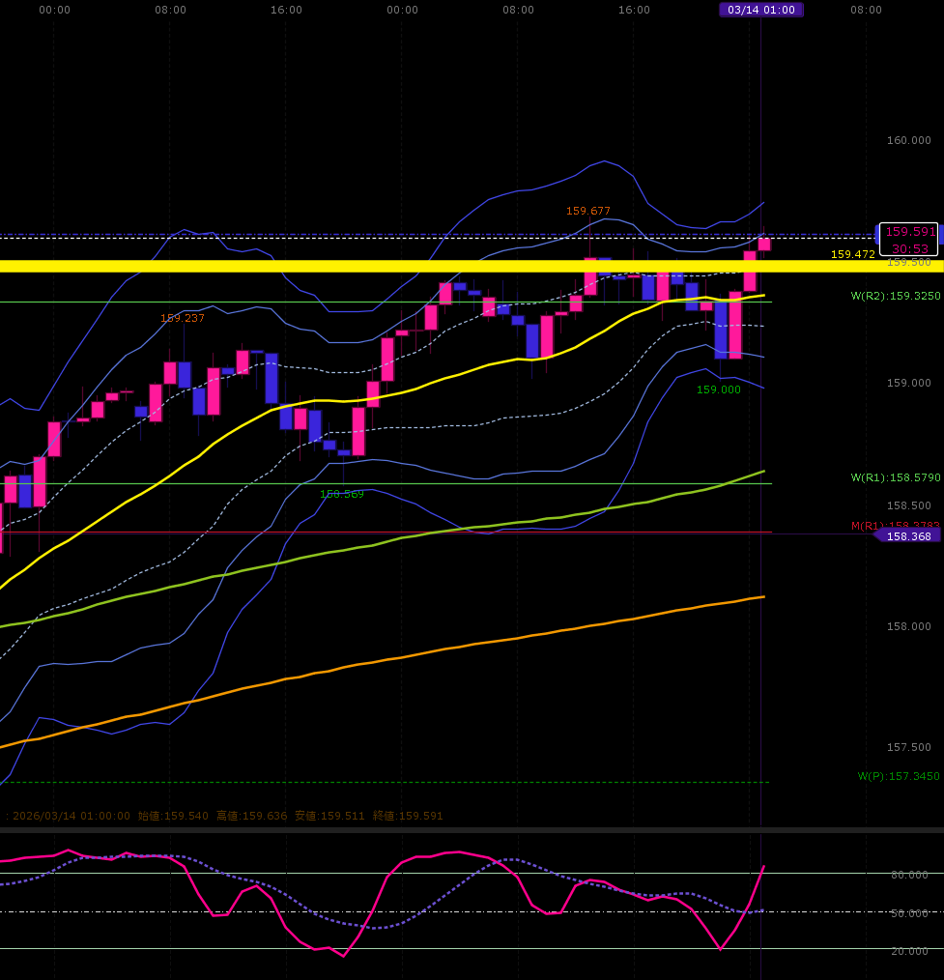Click the latest pink candlestick
The height and width of the screenshot is (980, 944).
[764, 245]
